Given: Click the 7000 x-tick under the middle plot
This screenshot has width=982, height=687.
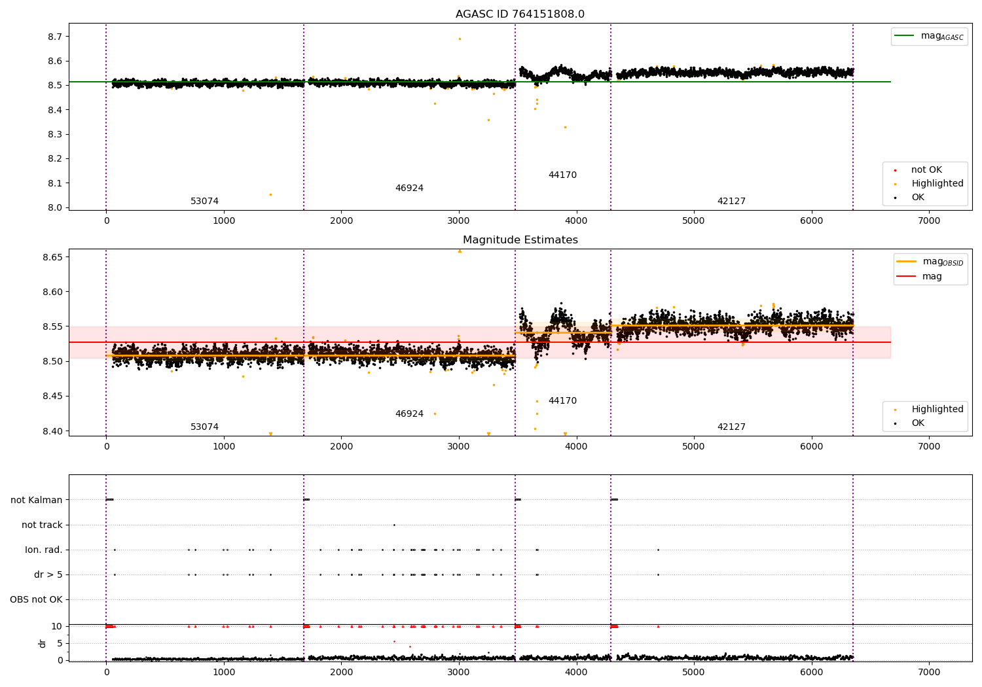Looking at the screenshot, I should tap(929, 447).
